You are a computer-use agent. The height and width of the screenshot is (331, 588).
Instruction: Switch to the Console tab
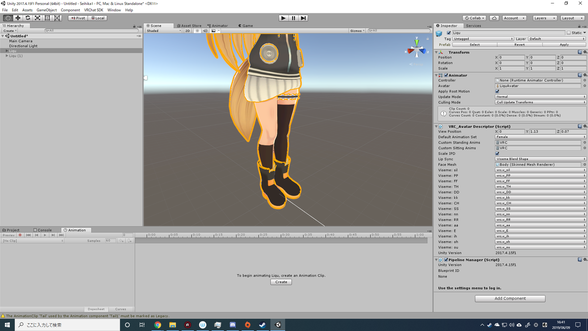[x=43, y=230]
